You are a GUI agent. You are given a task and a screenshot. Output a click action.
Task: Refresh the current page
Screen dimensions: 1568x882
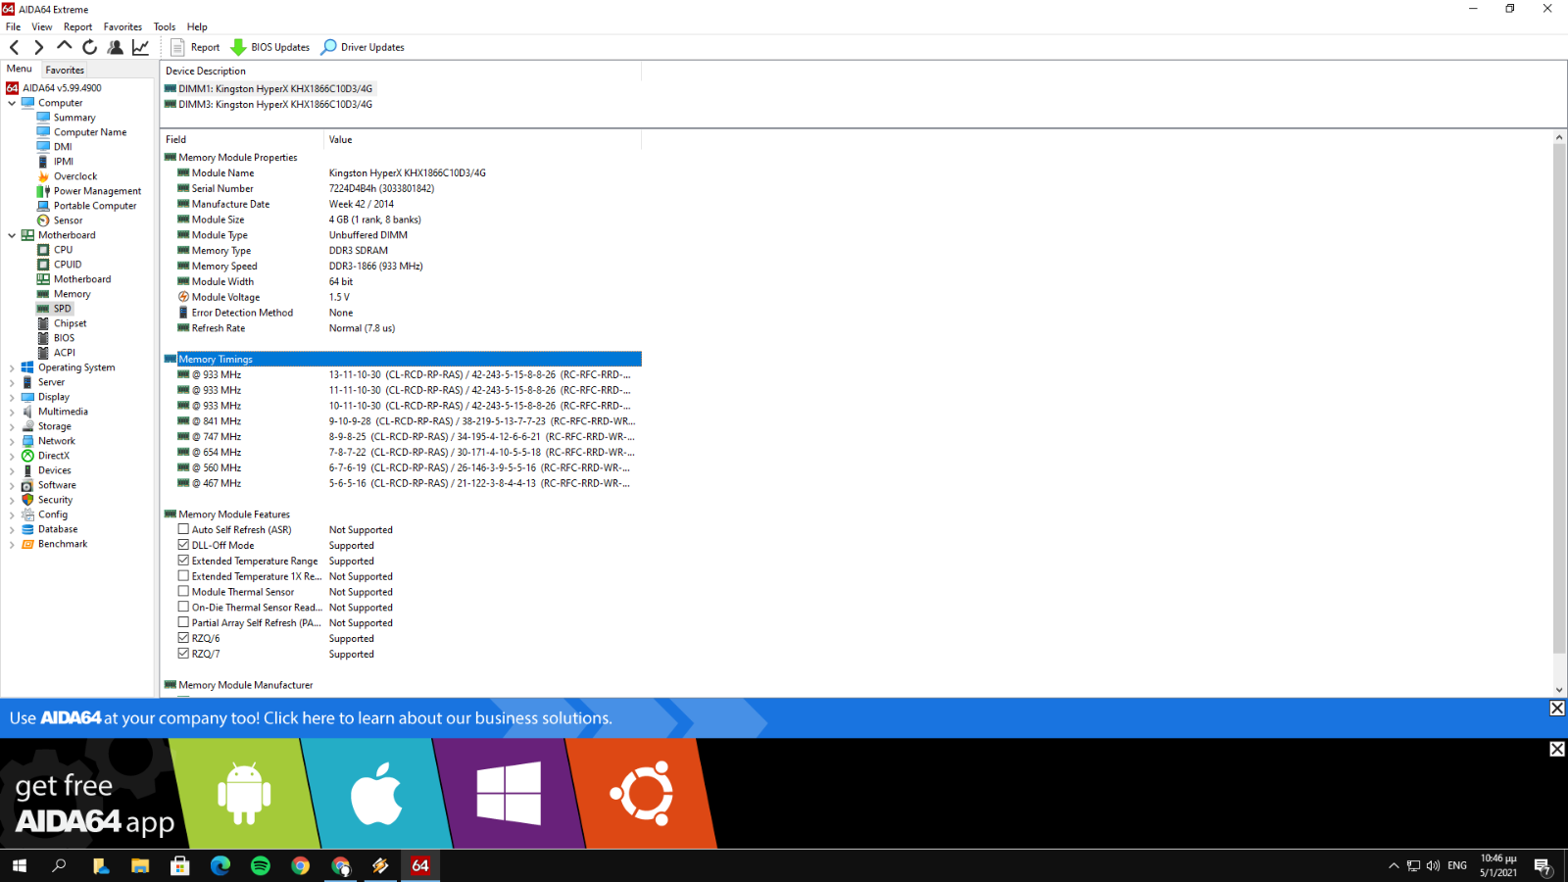pos(90,47)
